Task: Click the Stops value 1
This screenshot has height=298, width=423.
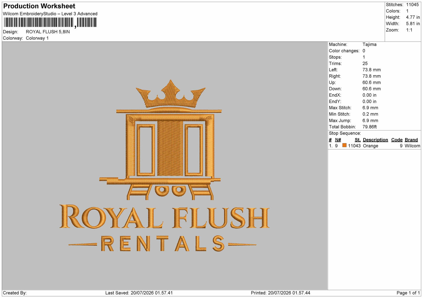Action: click(364, 57)
